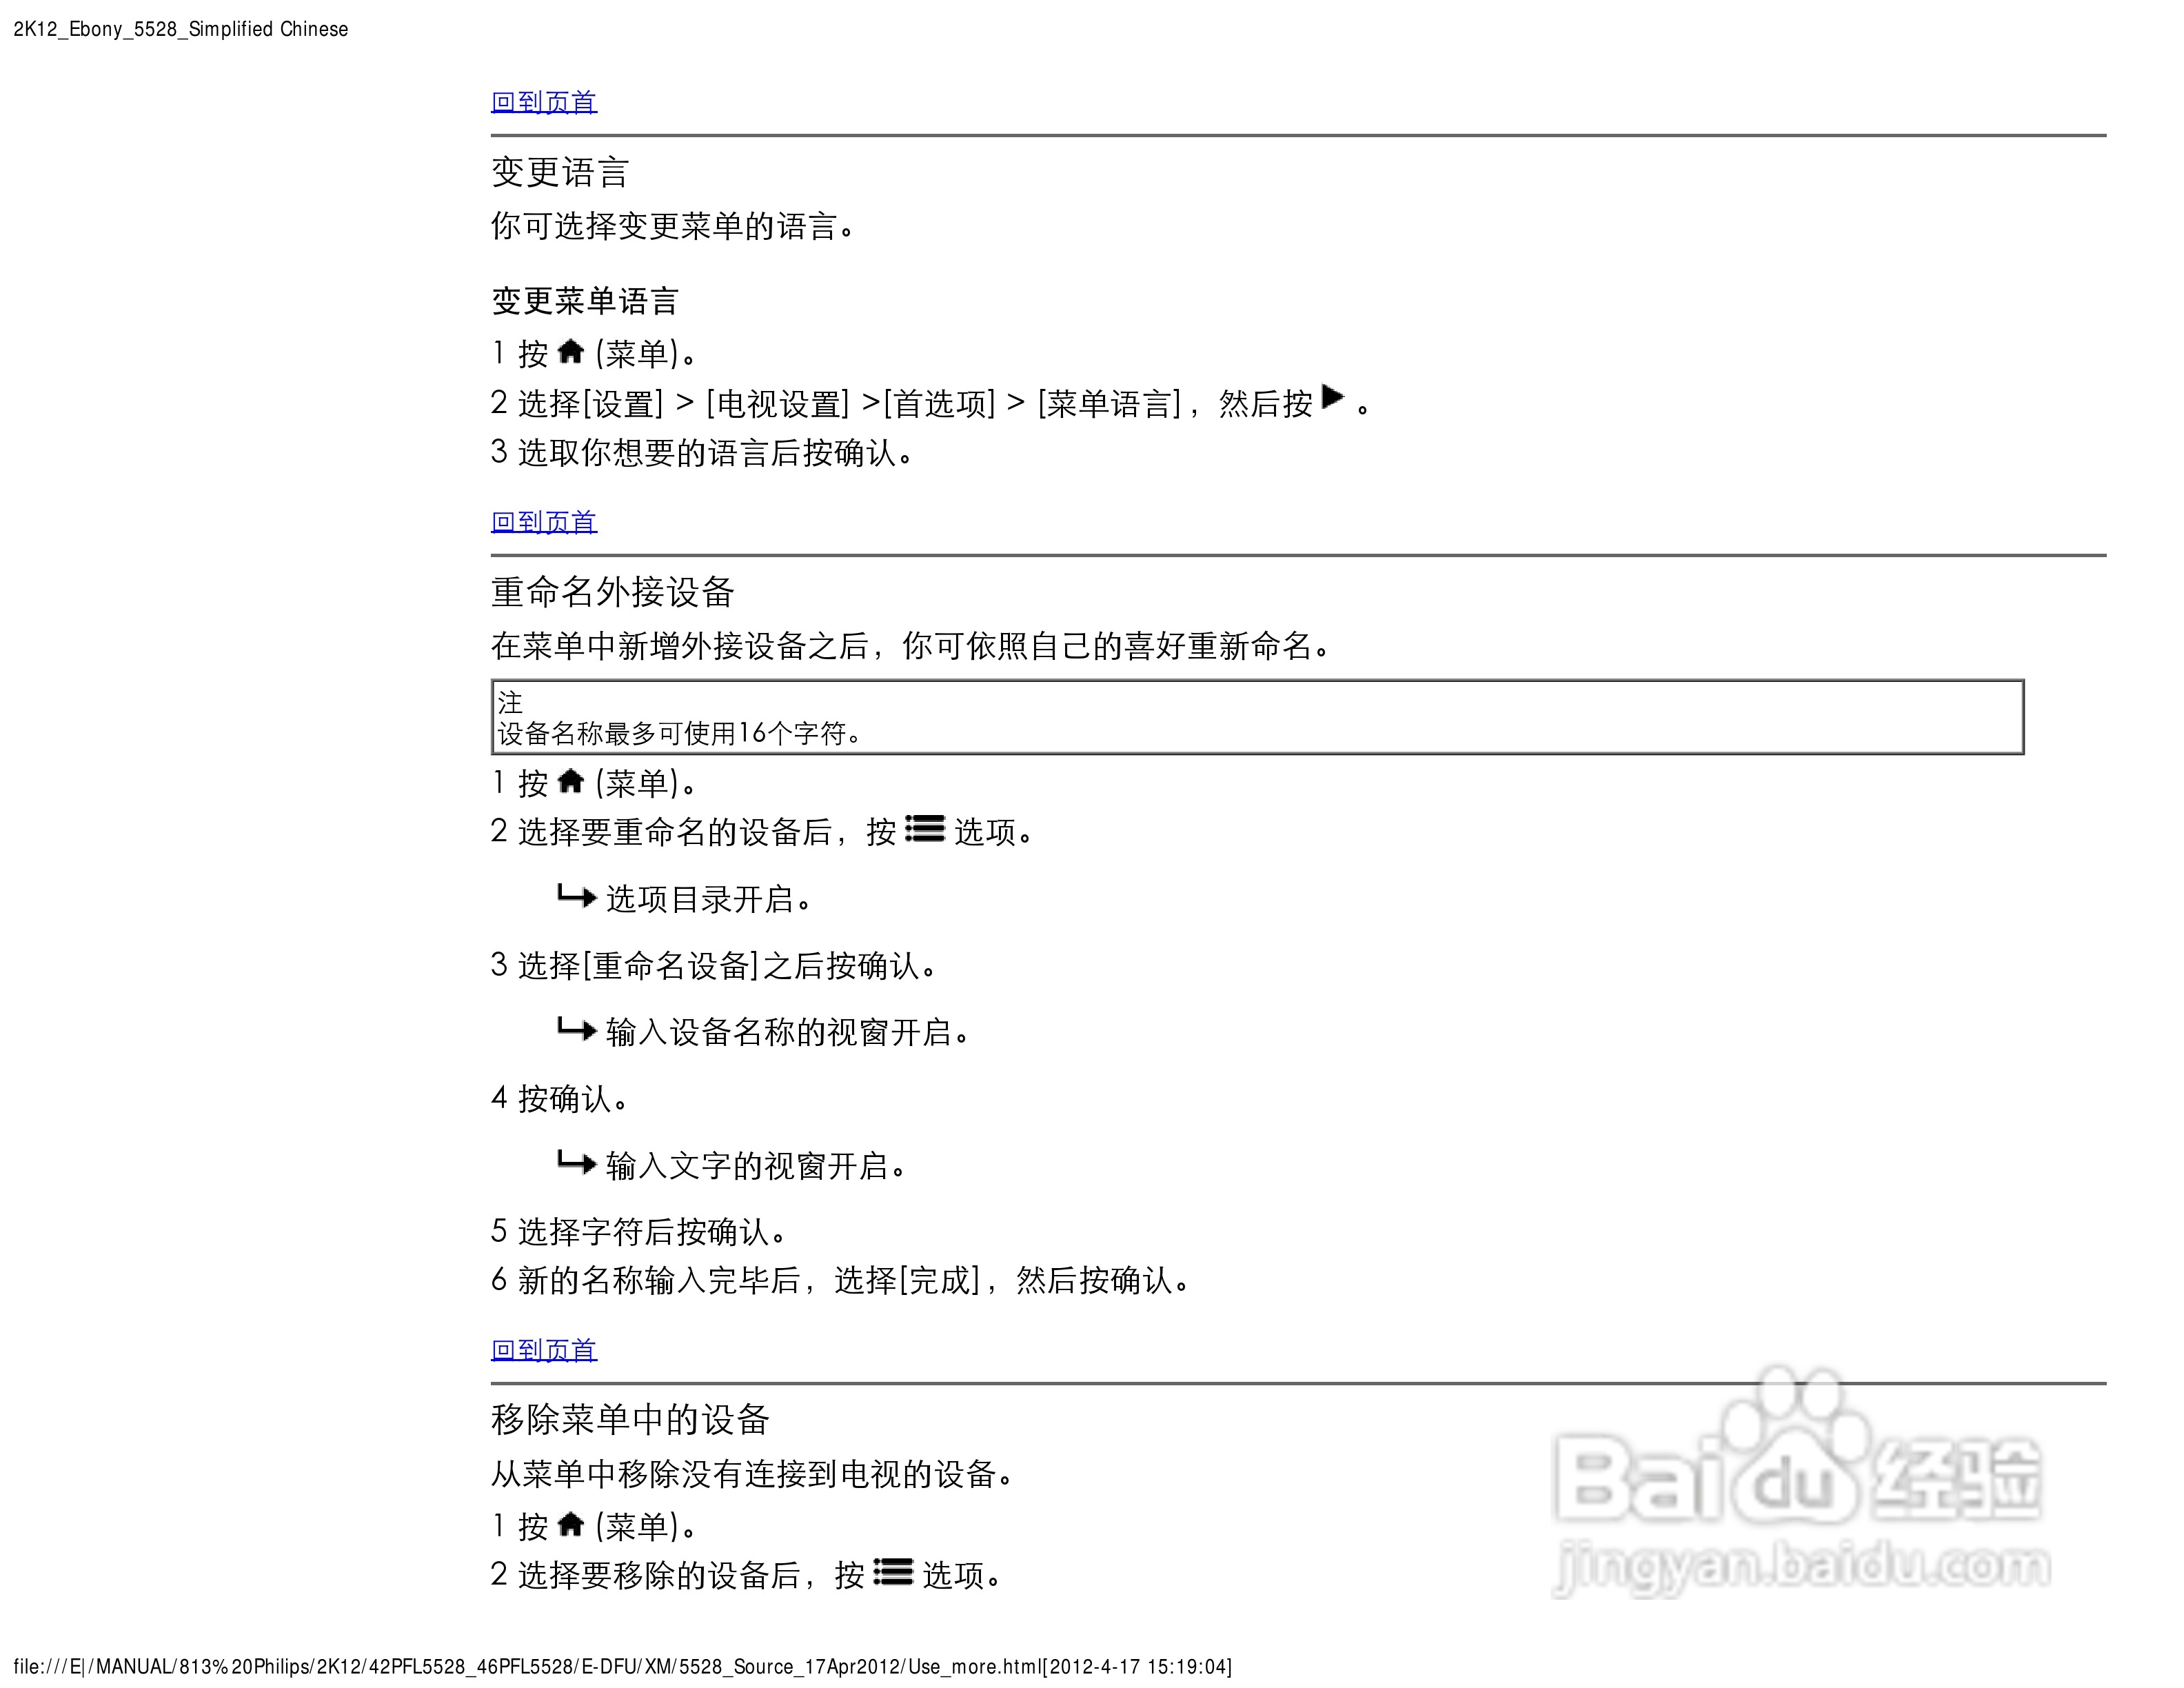Click result arrow before 输入设备名称的视窗开启
Screen dimensions: 2184x1688
576,1029
